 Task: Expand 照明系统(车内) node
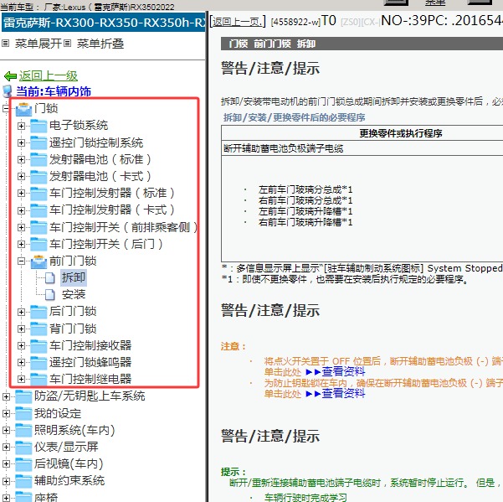coord(6,431)
